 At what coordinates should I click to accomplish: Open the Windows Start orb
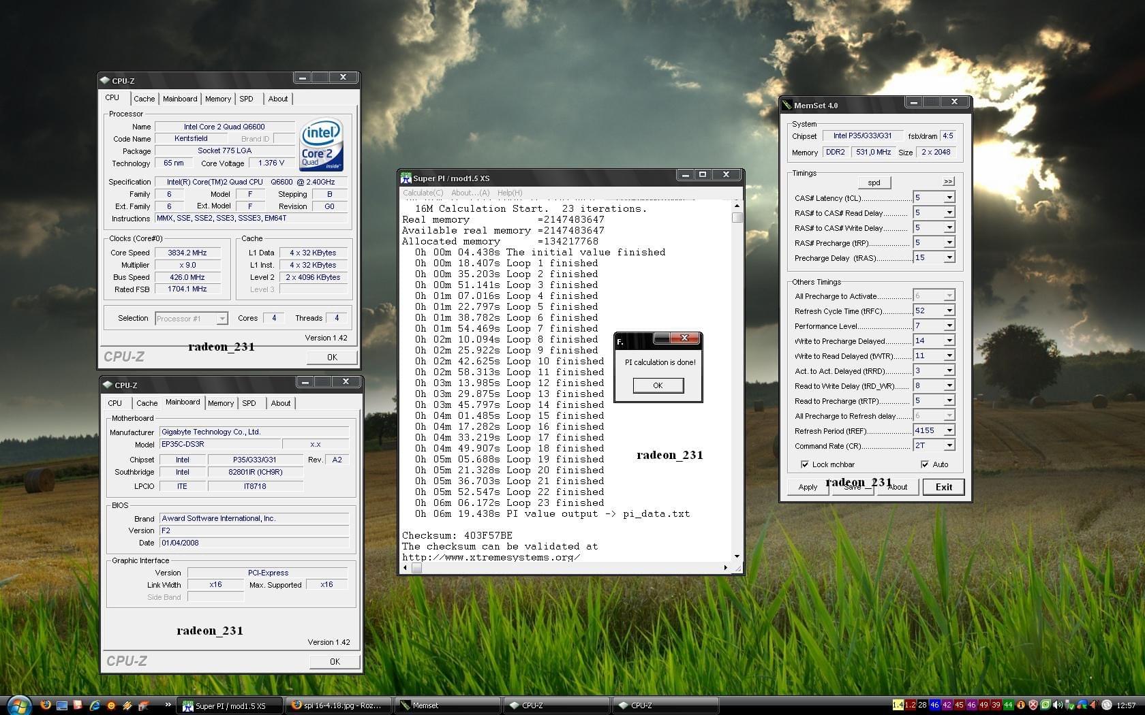pyautogui.click(x=18, y=705)
